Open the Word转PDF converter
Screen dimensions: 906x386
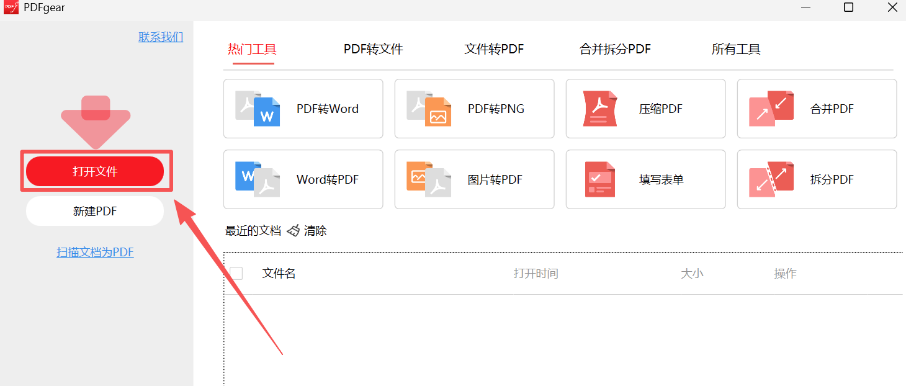click(303, 179)
